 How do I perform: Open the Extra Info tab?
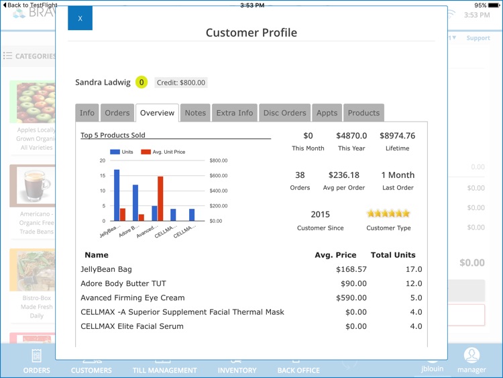point(235,113)
